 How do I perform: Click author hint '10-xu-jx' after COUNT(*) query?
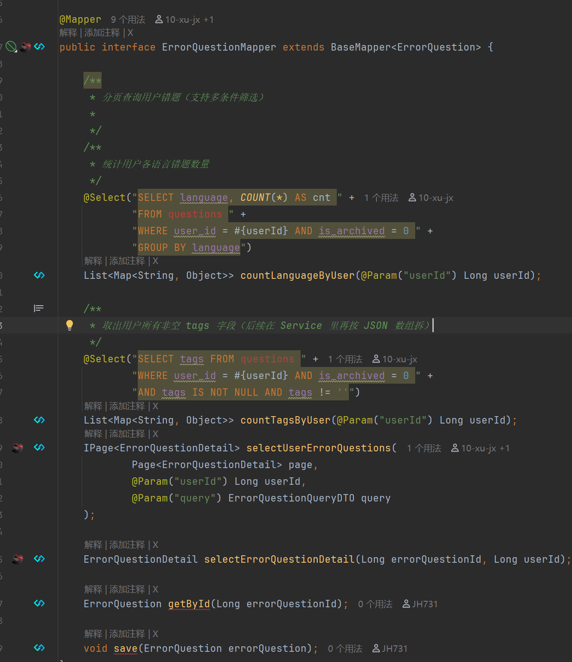pyautogui.click(x=431, y=198)
